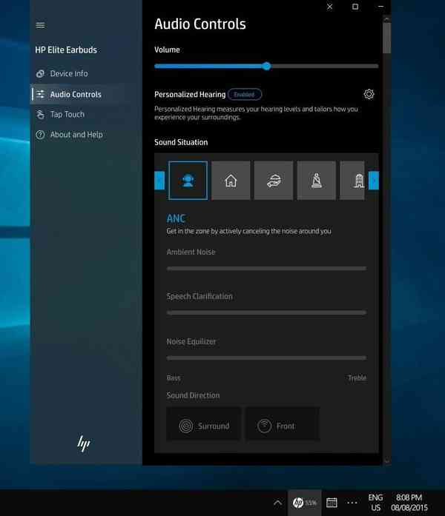
Task: Choose the third sound situation tile
Action: (274, 181)
